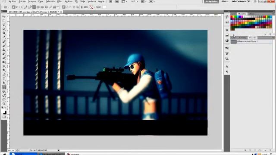Choose Rounded Rectangle in options bar
This screenshot has width=276, height=155.
38,7
